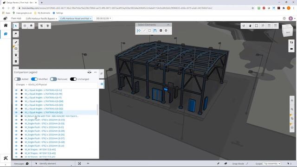Open the blue Design Review sidebar icon
297x167 pixels.
point(6,34)
